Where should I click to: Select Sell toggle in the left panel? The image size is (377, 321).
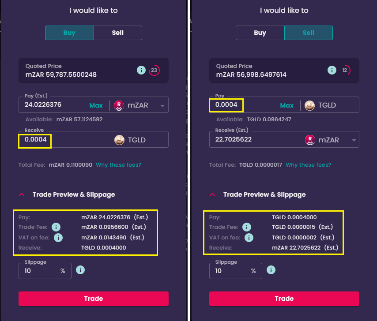[118, 33]
